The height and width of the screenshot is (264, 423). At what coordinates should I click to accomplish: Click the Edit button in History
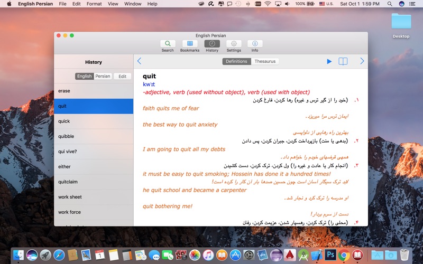[x=122, y=76]
